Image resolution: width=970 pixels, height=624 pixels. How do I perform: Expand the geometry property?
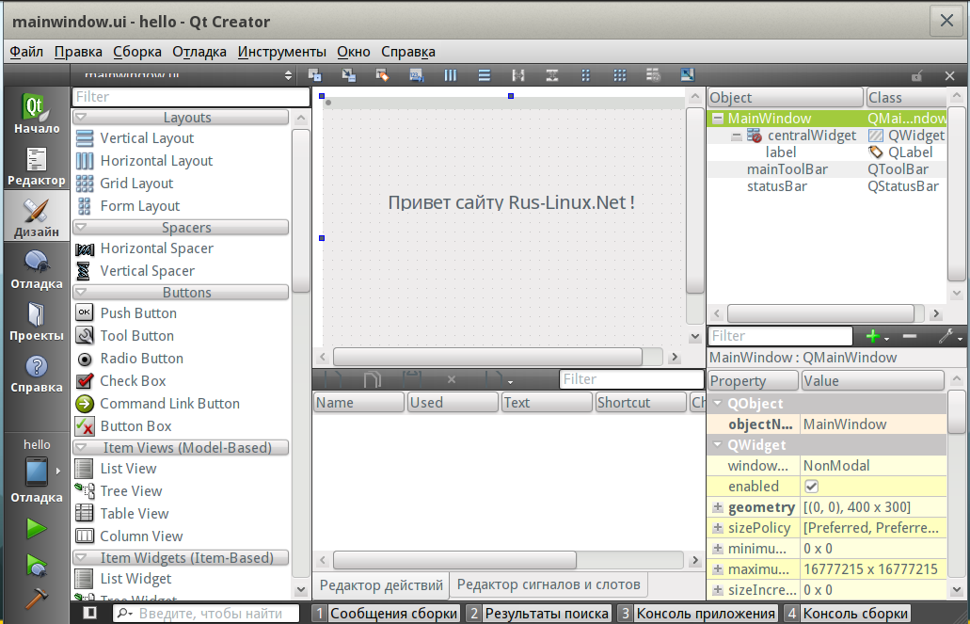[718, 507]
